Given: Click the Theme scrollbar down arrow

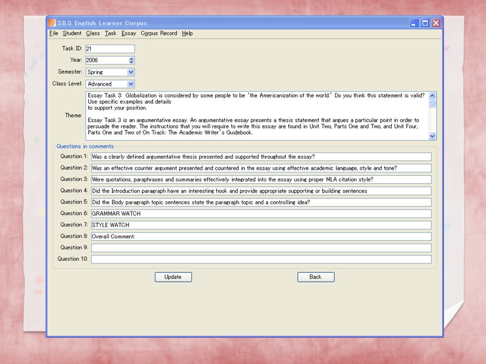Looking at the screenshot, I should point(432,136).
